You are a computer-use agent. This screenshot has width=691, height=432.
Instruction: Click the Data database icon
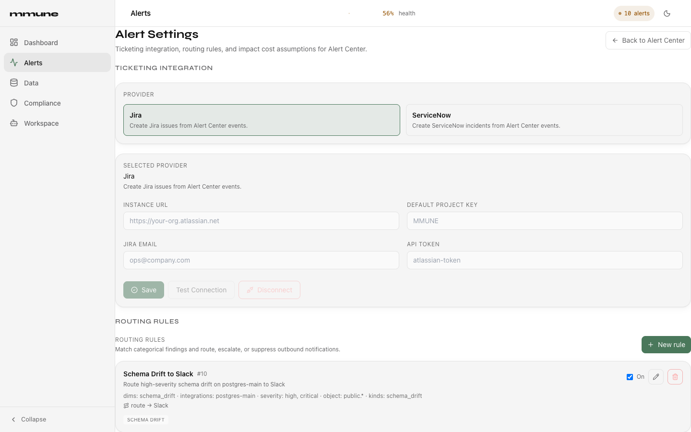pyautogui.click(x=14, y=83)
